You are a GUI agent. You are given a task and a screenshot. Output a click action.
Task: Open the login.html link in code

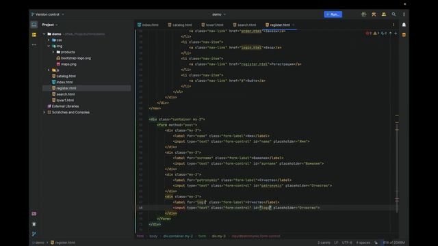251,47
